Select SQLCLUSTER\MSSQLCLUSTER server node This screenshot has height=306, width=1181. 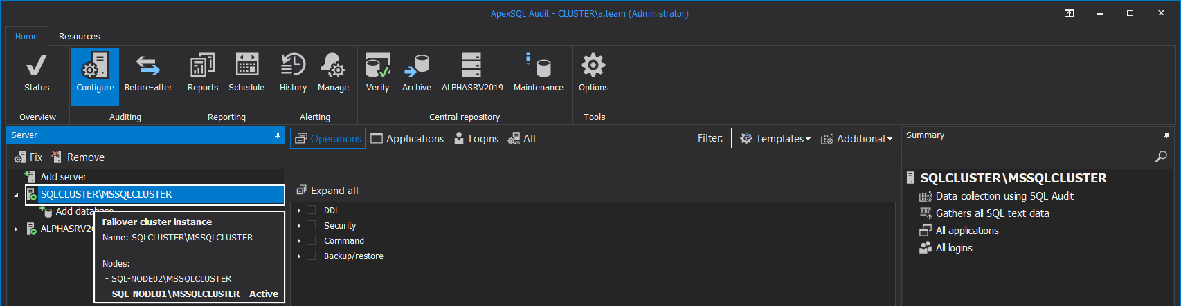(x=155, y=194)
